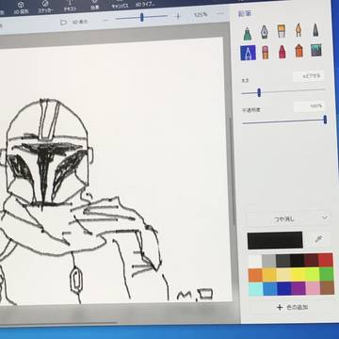
Task: Choose the dark red color swatch
Action: pyautogui.click(x=312, y=260)
